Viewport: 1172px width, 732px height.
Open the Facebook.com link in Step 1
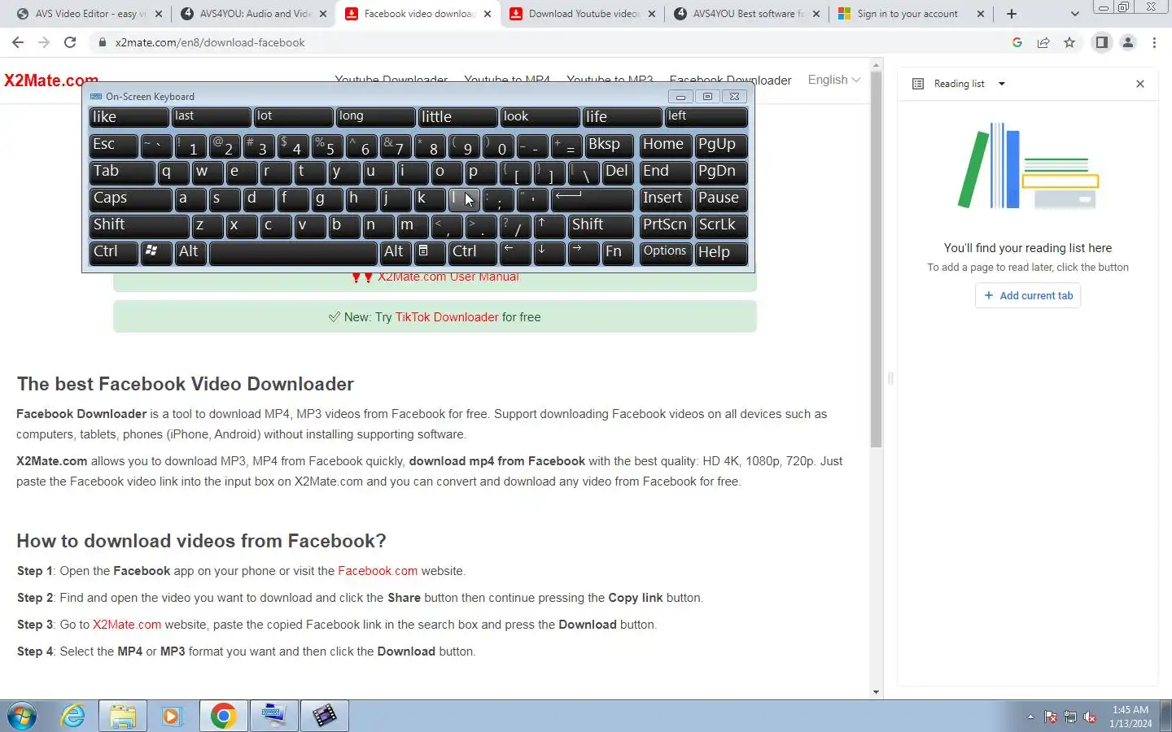[x=378, y=571]
